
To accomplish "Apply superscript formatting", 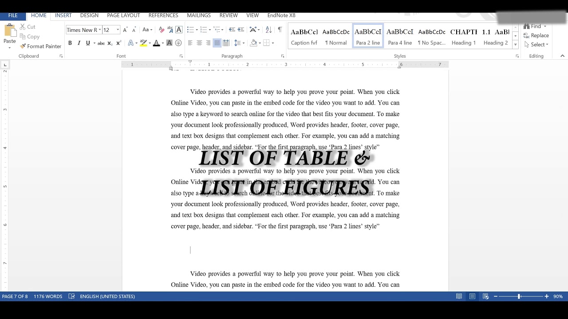I will (118, 43).
